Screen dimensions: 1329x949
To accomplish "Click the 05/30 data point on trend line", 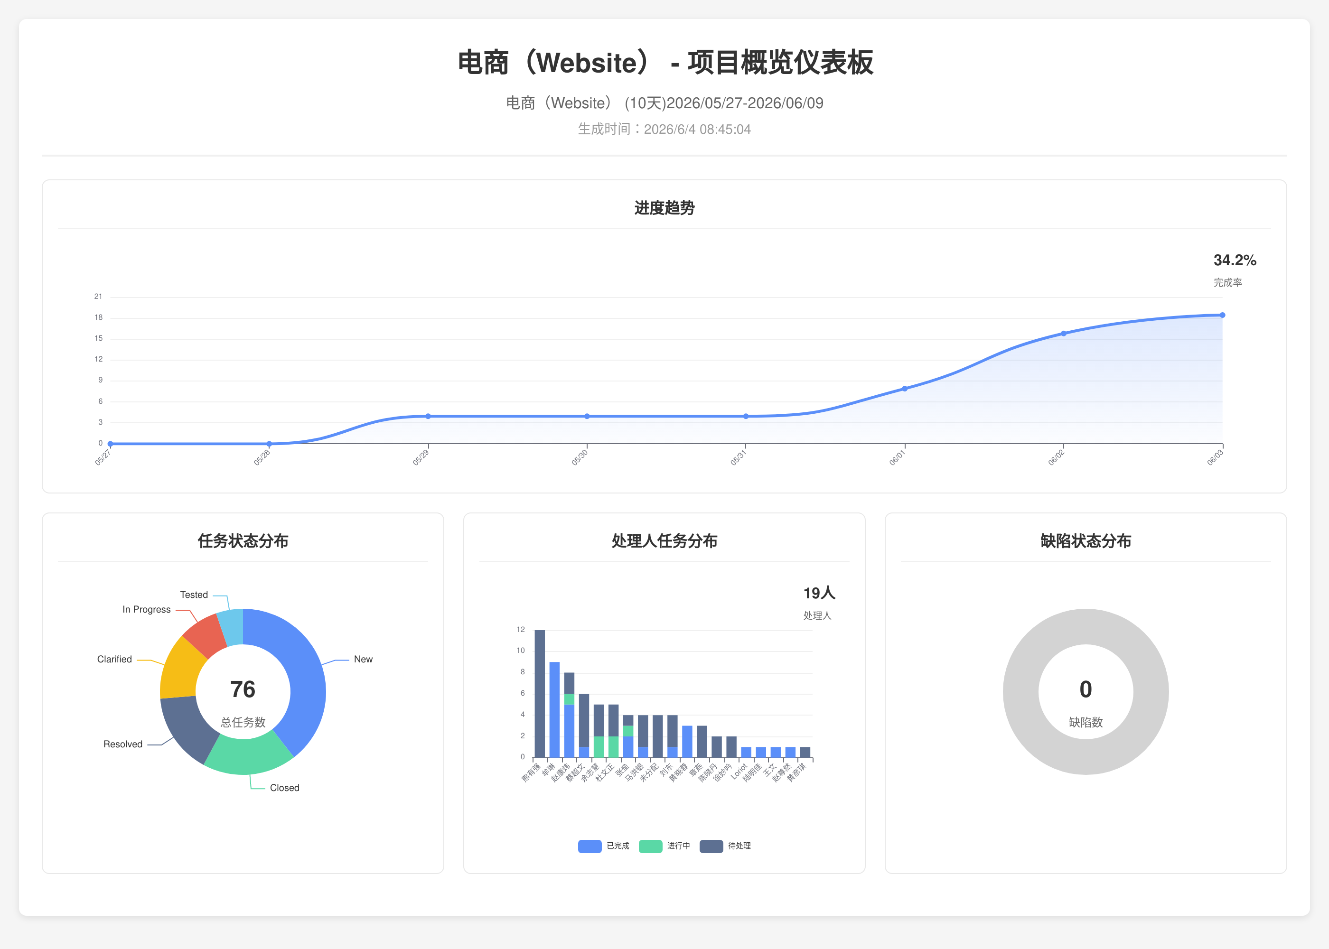I will point(587,416).
